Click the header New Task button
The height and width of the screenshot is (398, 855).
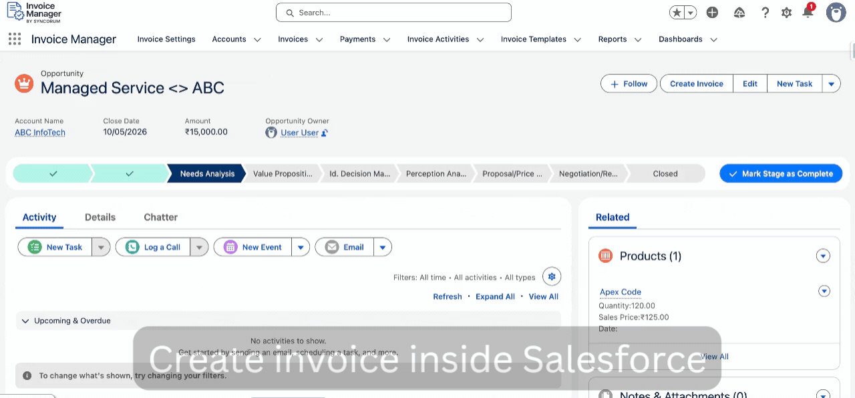pyautogui.click(x=794, y=84)
